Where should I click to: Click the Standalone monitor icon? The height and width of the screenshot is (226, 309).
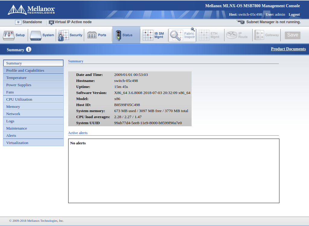point(18,22)
